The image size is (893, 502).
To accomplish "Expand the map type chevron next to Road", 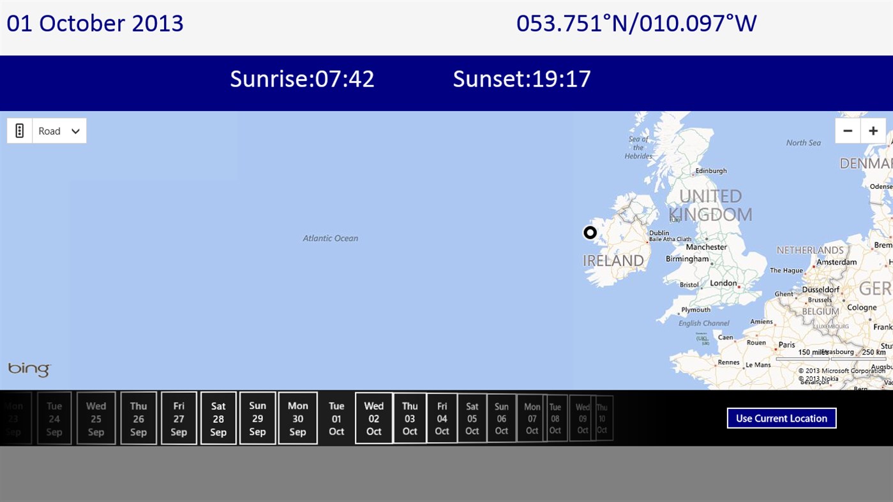I will tap(75, 130).
